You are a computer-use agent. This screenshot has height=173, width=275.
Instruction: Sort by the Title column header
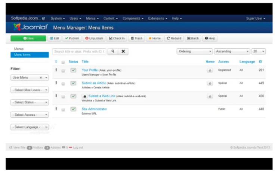coord(85,61)
